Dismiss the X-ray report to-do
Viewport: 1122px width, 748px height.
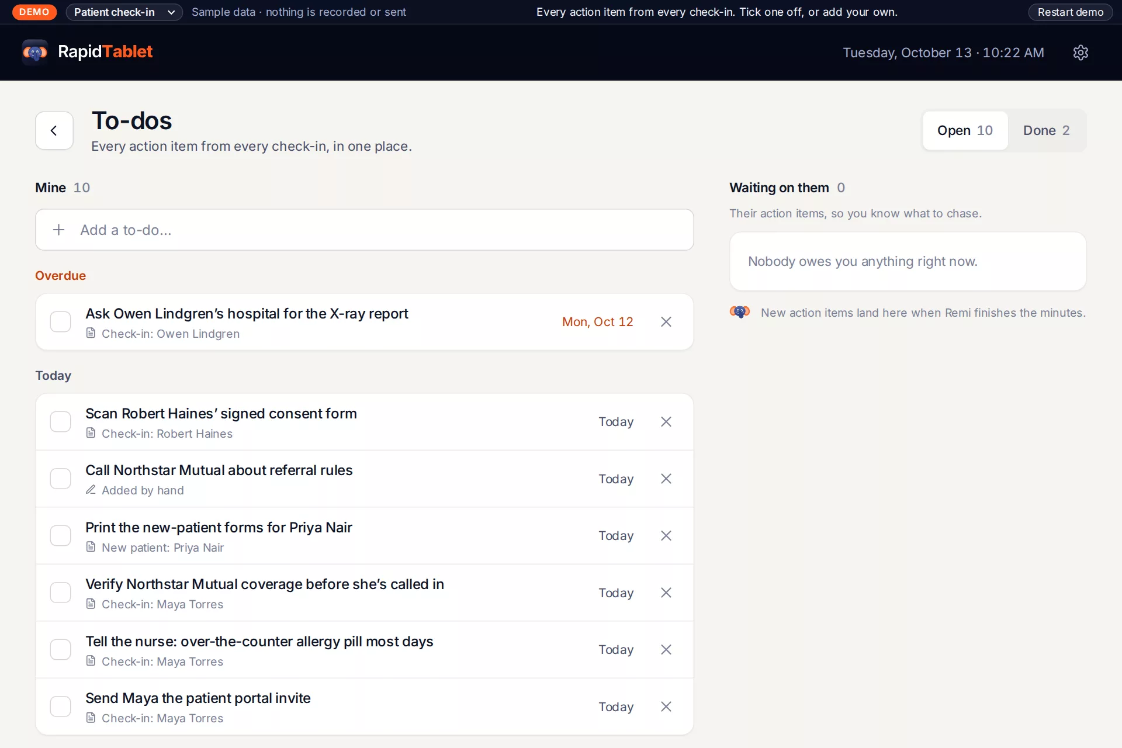click(x=666, y=322)
